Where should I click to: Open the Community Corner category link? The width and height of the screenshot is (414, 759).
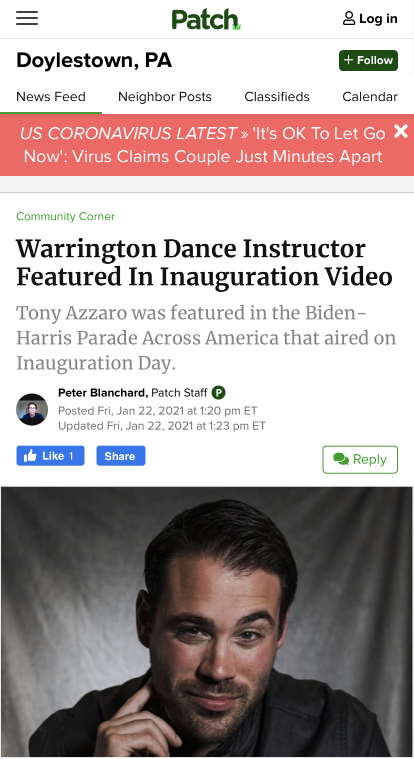coord(65,217)
